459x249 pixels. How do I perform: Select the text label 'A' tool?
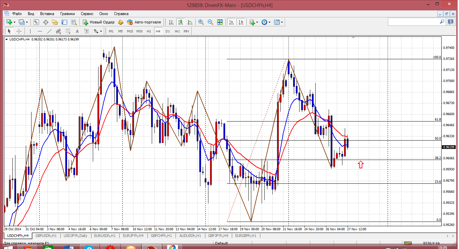[77, 31]
